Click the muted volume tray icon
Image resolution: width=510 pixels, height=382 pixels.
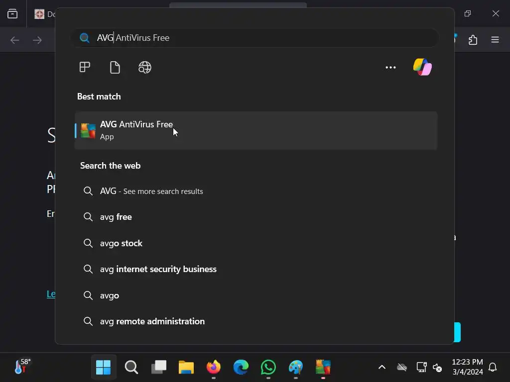click(437, 368)
